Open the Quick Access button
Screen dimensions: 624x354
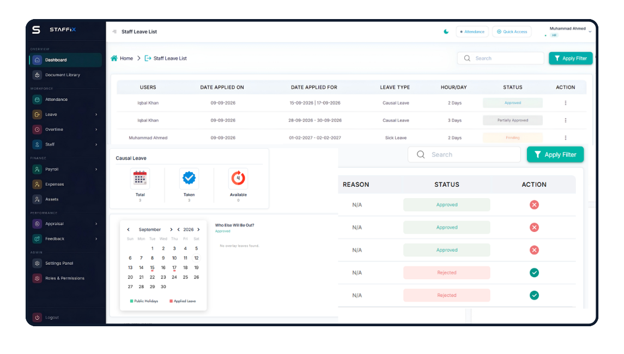point(512,32)
